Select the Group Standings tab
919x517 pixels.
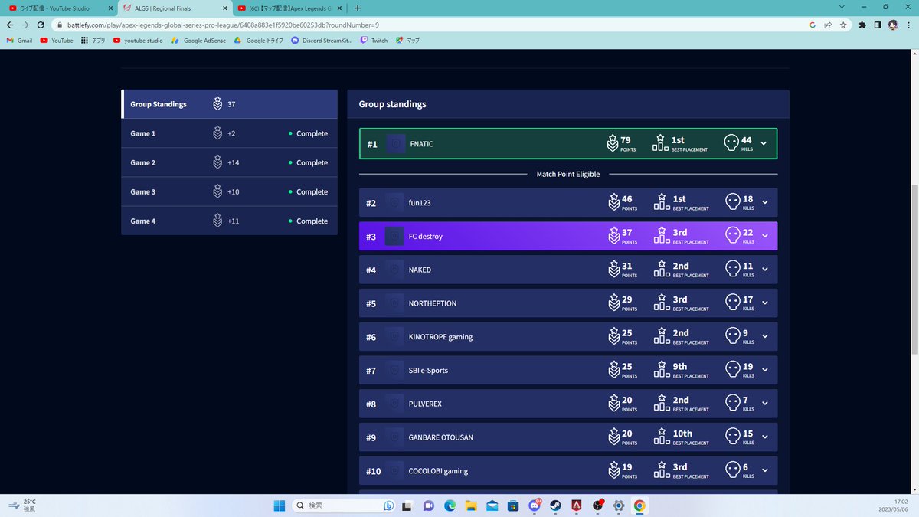point(229,104)
